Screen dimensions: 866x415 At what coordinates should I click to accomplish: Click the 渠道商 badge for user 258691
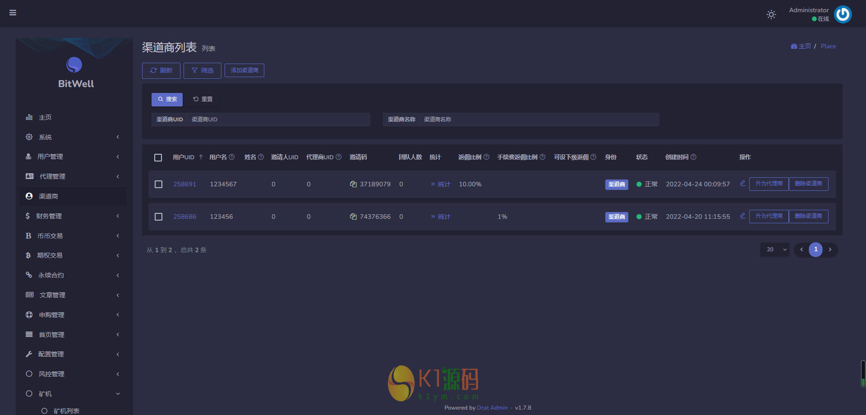click(x=617, y=184)
